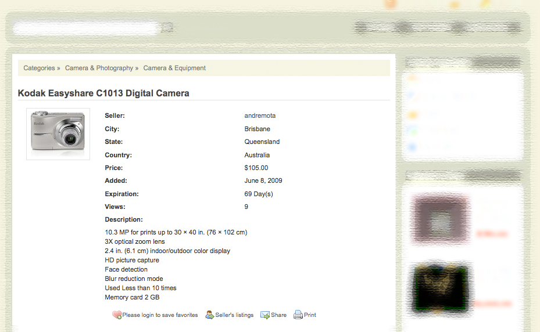The height and width of the screenshot is (332, 540).
Task: Click the '10.3 MP for prints' line
Action: pos(176,232)
